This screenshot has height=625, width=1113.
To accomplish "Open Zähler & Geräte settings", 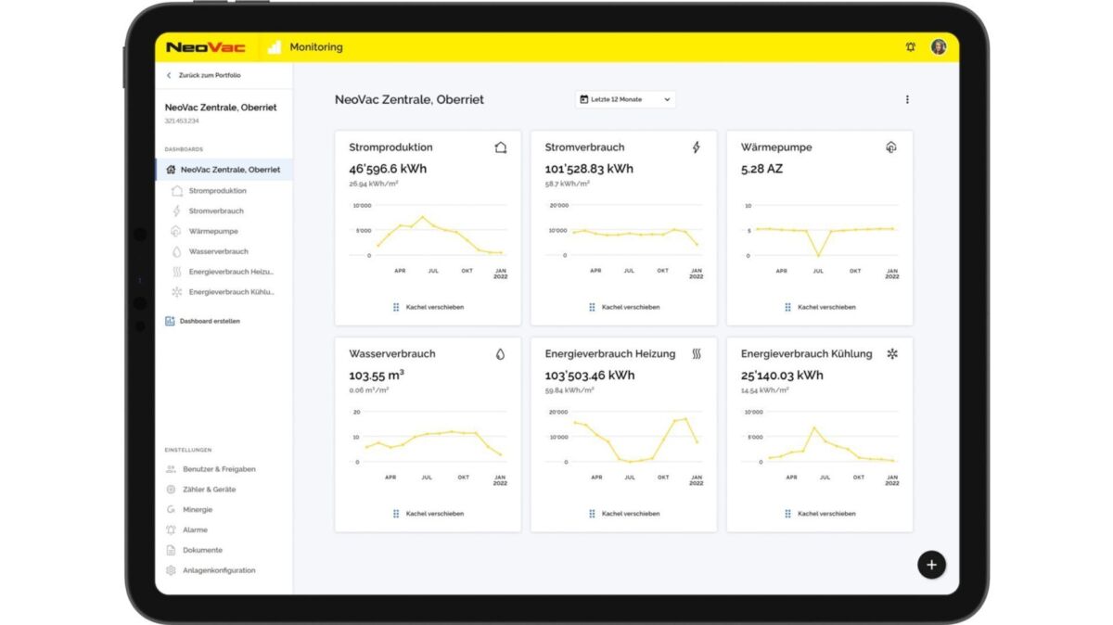I will pyautogui.click(x=209, y=490).
